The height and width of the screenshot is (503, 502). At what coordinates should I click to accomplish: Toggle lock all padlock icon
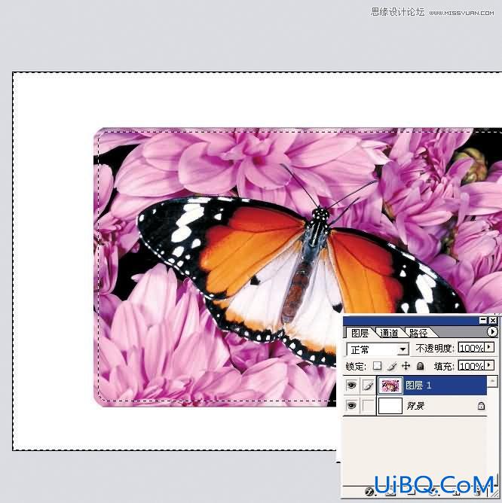pos(420,366)
